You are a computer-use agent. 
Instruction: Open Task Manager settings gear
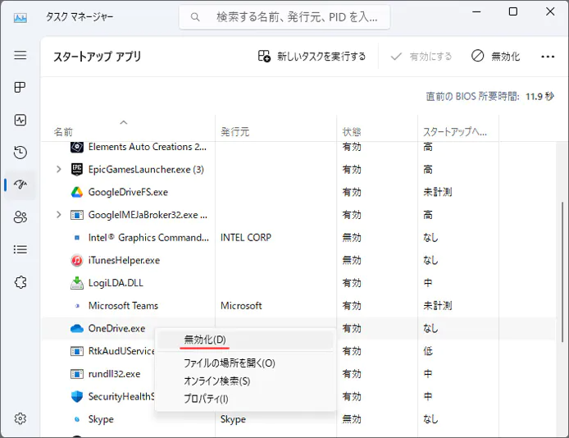(x=20, y=418)
